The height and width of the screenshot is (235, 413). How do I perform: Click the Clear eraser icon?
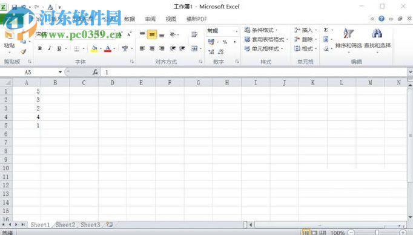tap(326, 48)
